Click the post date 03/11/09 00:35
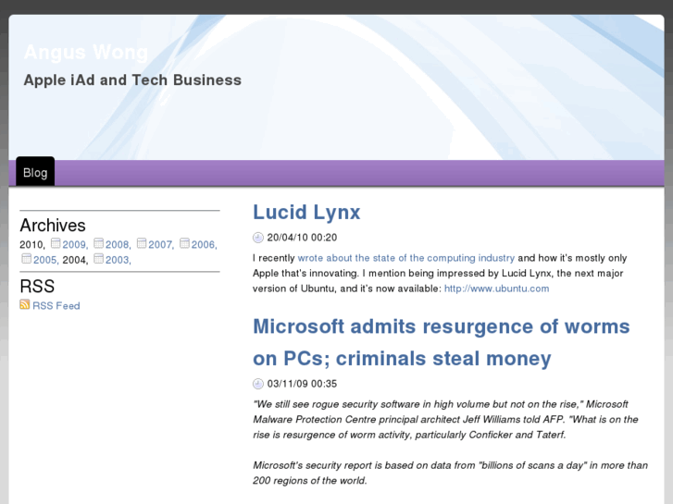 point(302,384)
